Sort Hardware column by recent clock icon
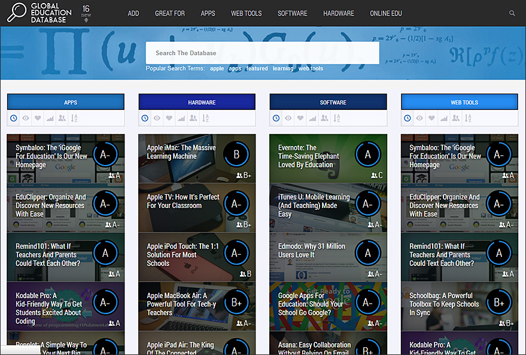Viewport: 526px width, 355px height. click(145, 118)
